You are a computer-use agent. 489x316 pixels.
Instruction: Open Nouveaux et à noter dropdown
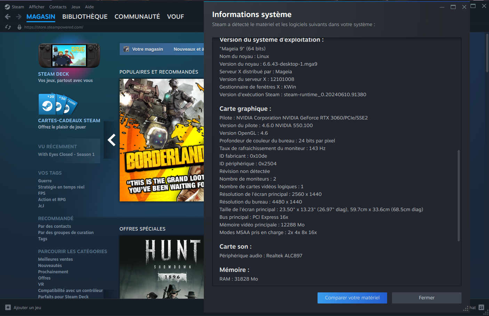(189, 49)
